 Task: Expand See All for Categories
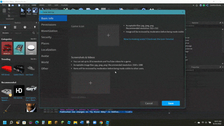pyautogui.click(x=34, y=39)
